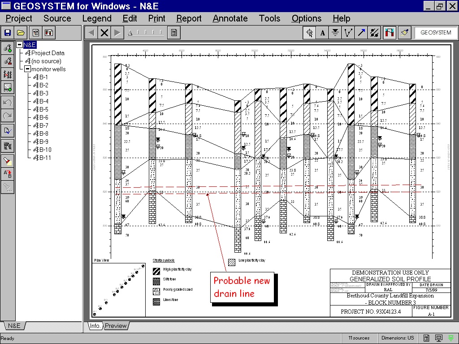Image resolution: width=459 pixels, height=344 pixels.
Task: Open an existing project file
Action: tap(20, 32)
